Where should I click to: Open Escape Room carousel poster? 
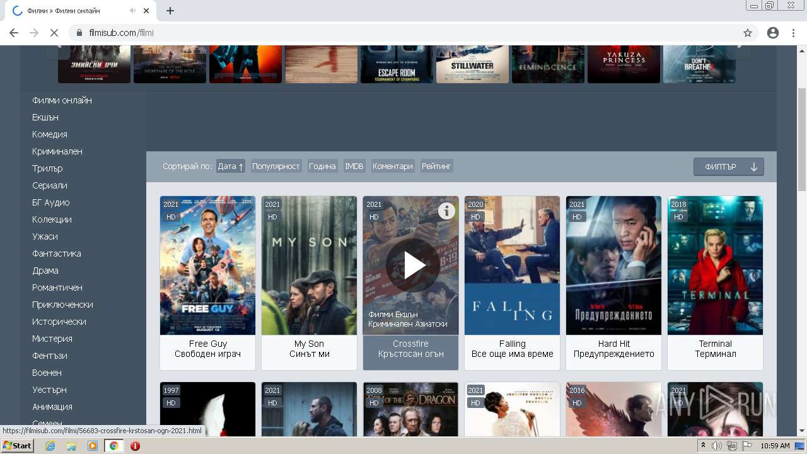(397, 64)
